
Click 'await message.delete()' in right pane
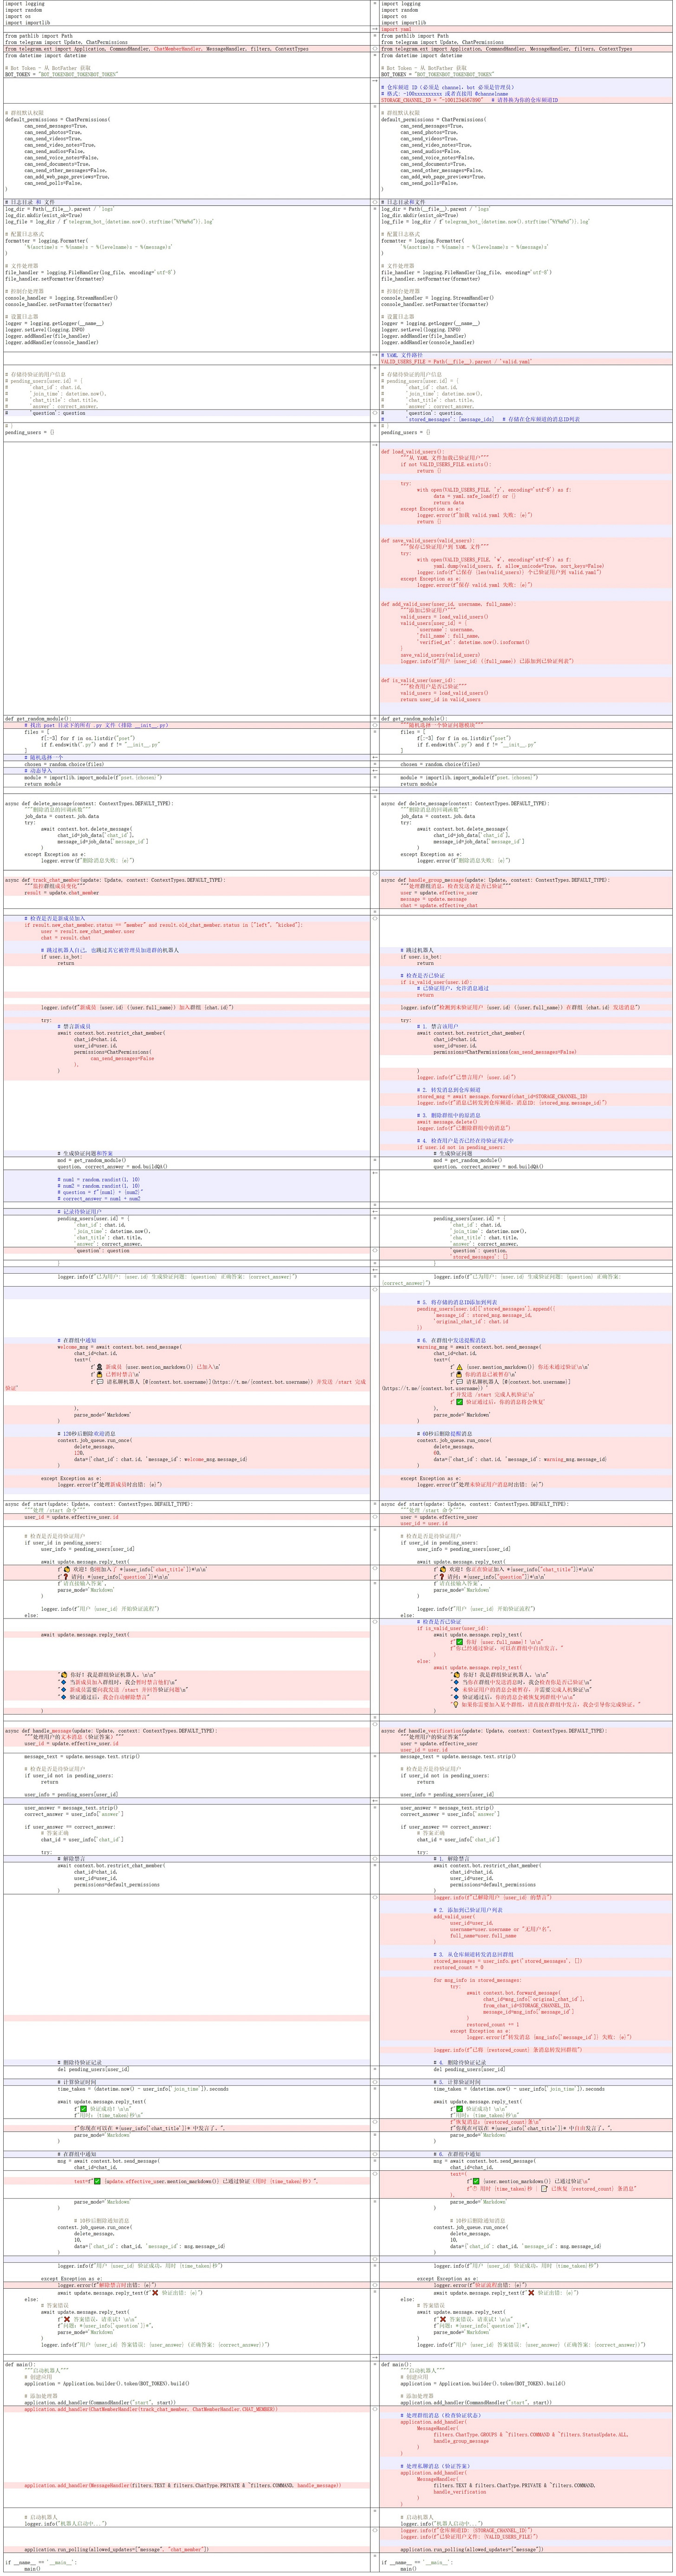point(447,1122)
